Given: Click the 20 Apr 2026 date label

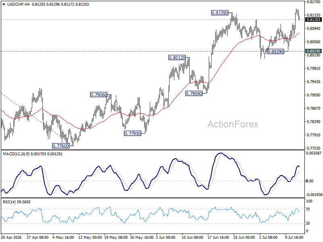Looking at the screenshot, I should (11, 238).
